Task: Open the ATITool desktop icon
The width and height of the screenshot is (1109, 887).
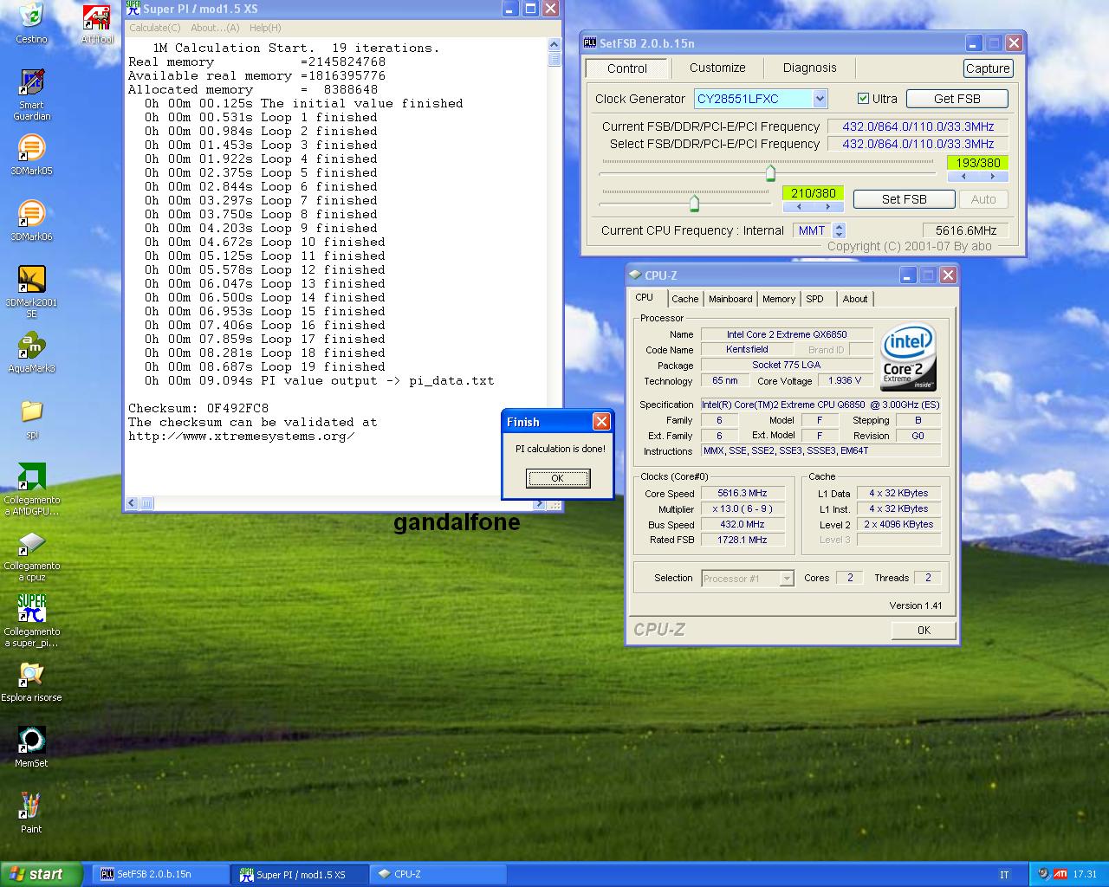Action: [x=96, y=17]
